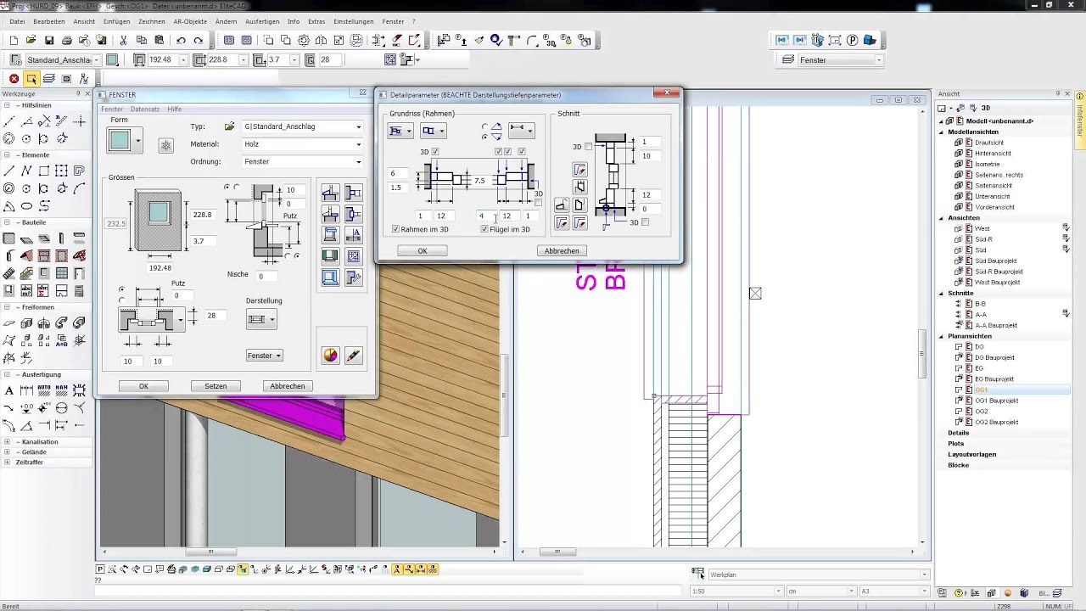Open the Einstellungen menu
Screen dimensions: 1086x611
(354, 21)
